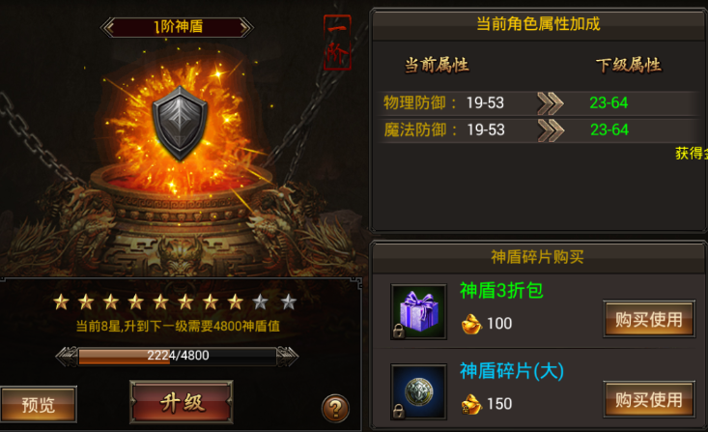
Task: Click the 当前角色属性加成 panel header
Action: point(538,24)
